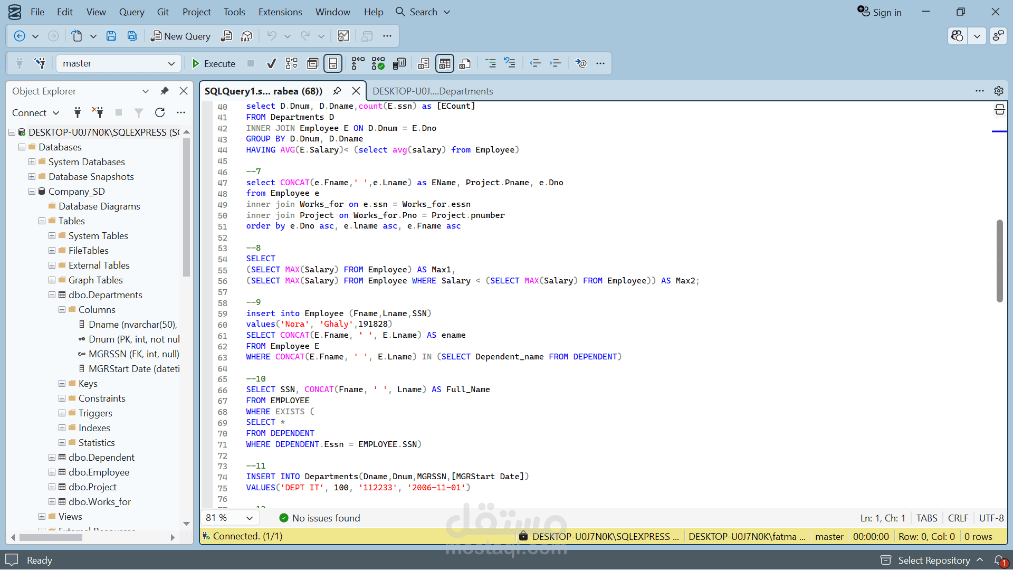This screenshot has height=570, width=1013.
Task: Click the Object Explorer filter icon
Action: pos(139,112)
